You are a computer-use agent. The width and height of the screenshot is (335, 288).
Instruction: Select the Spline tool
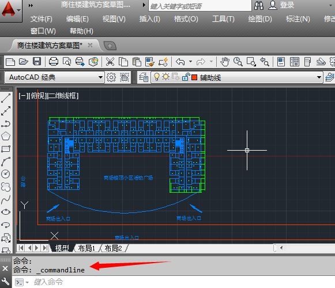coord(6,200)
